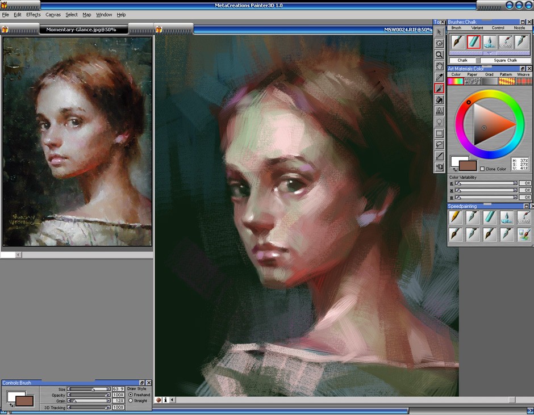Select Straight draw style
This screenshot has height=415, width=534.
[x=131, y=401]
